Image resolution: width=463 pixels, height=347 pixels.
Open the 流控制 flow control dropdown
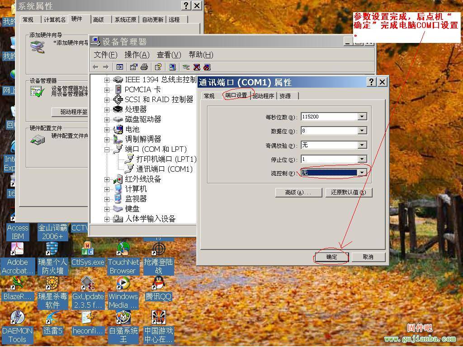pyautogui.click(x=362, y=173)
